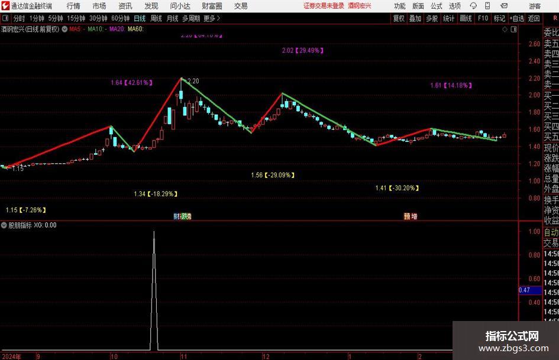Image resolution: width=559 pixels, height=360 pixels.
Task: Open the 问小达 menu
Action: point(180,6)
